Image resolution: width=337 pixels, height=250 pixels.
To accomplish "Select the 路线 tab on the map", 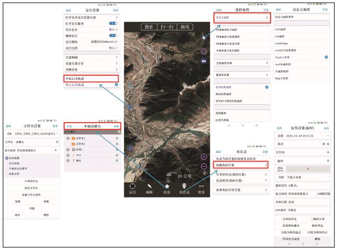I will 185,27.
